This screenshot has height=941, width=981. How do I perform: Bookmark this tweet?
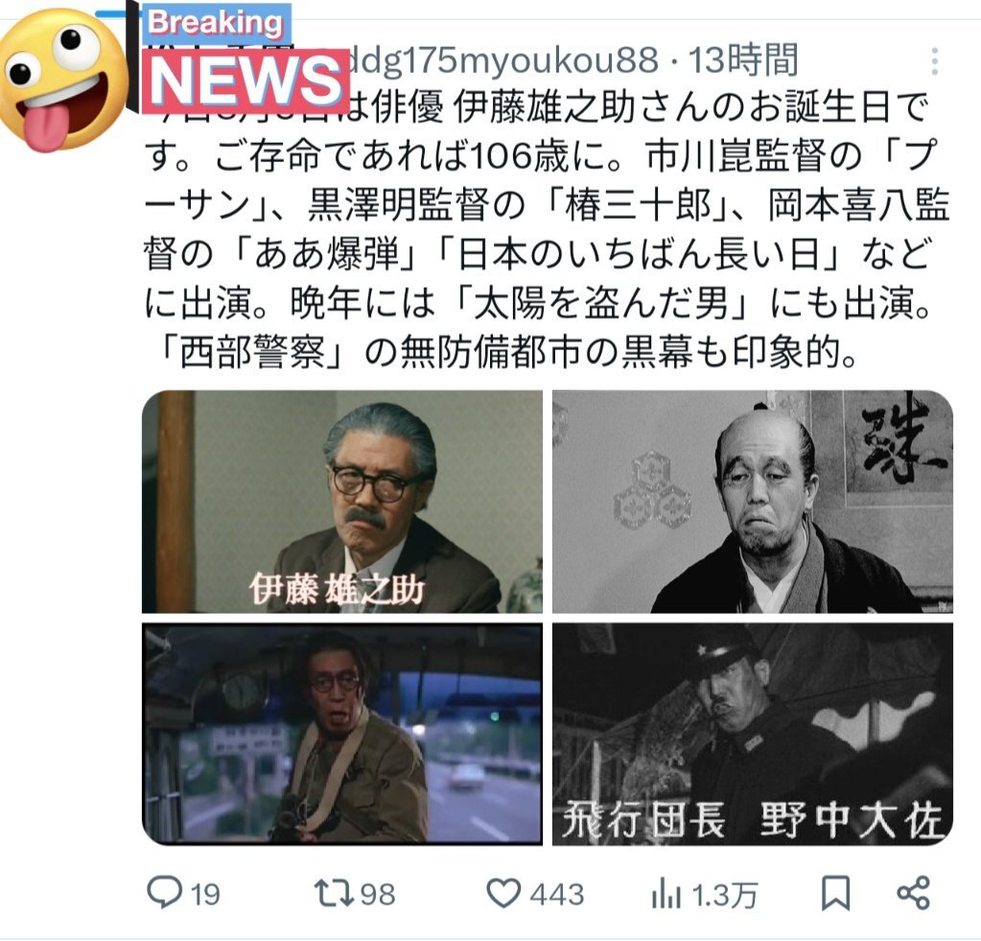coord(835,893)
